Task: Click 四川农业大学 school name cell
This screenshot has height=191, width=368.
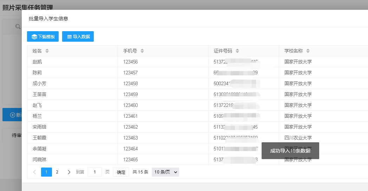Action: point(298,138)
